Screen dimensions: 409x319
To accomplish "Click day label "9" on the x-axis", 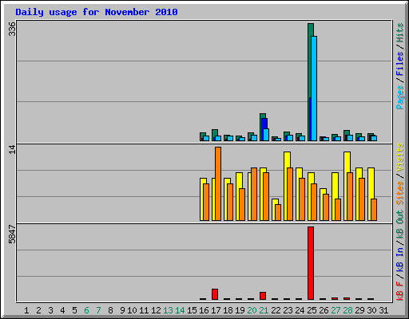I will point(122,310).
